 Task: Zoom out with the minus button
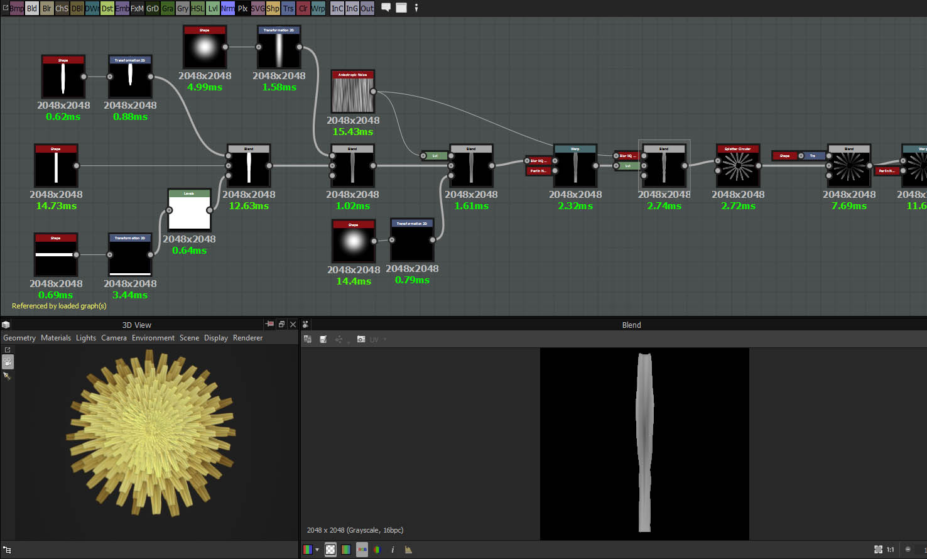908,550
